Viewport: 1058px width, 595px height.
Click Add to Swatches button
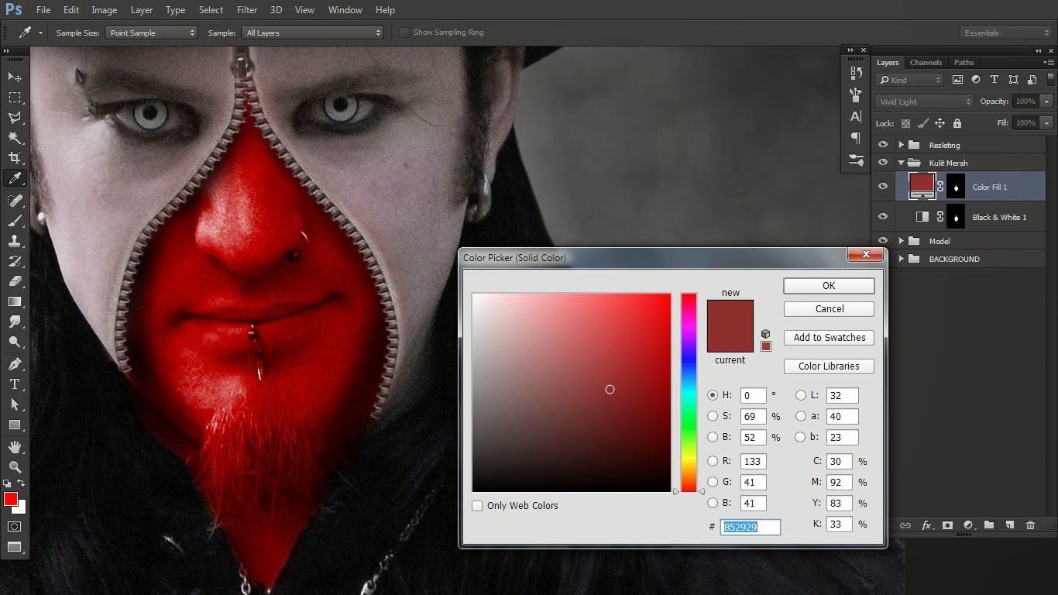(x=829, y=338)
